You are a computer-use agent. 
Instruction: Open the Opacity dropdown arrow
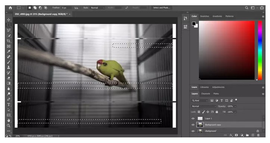tap(235, 106)
